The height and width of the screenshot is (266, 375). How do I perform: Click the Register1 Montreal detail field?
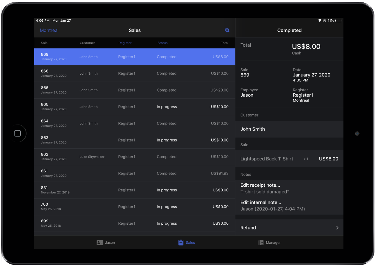(303, 95)
